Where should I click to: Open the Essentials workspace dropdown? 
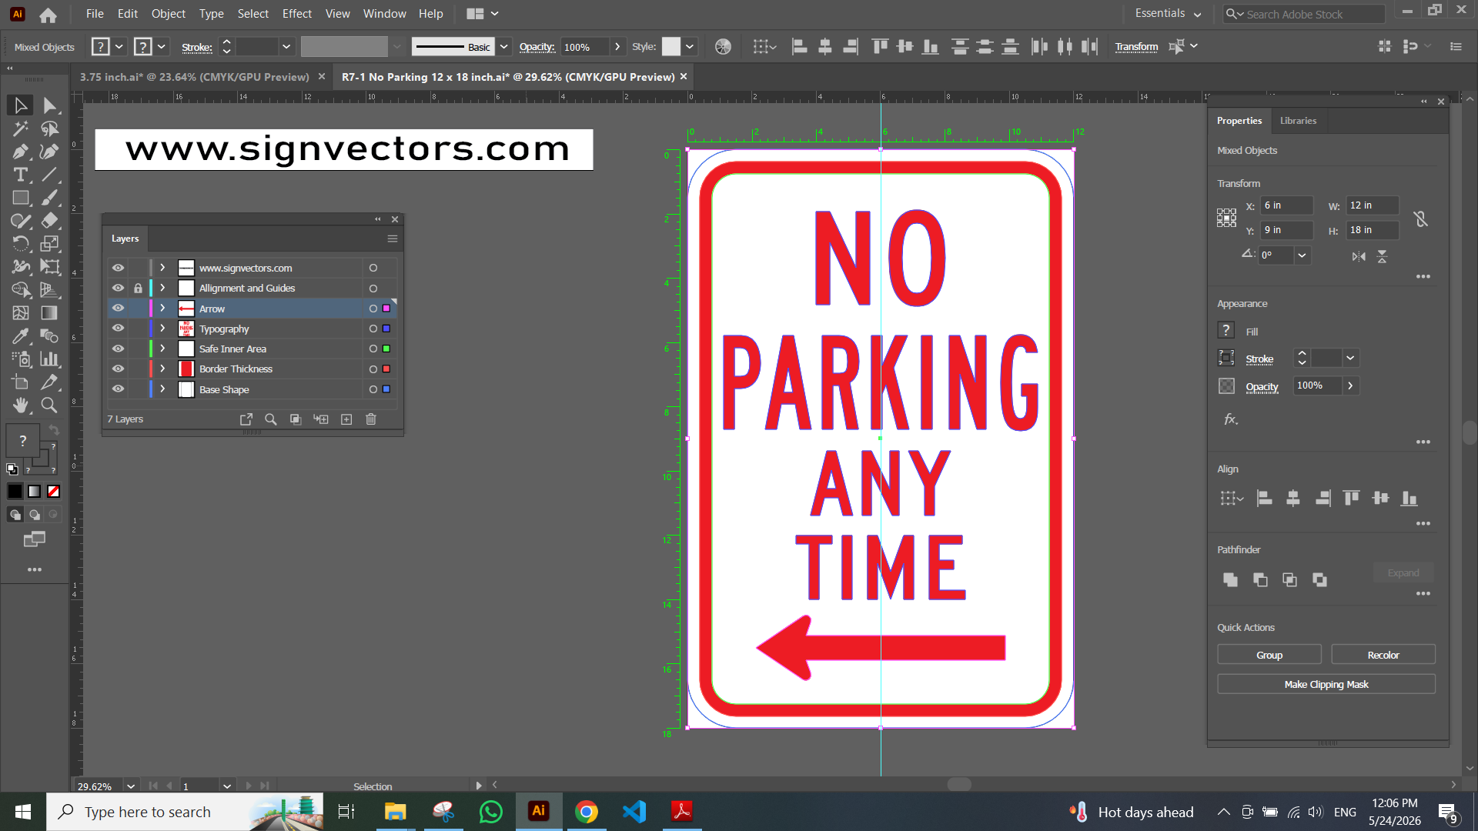pyautogui.click(x=1168, y=14)
